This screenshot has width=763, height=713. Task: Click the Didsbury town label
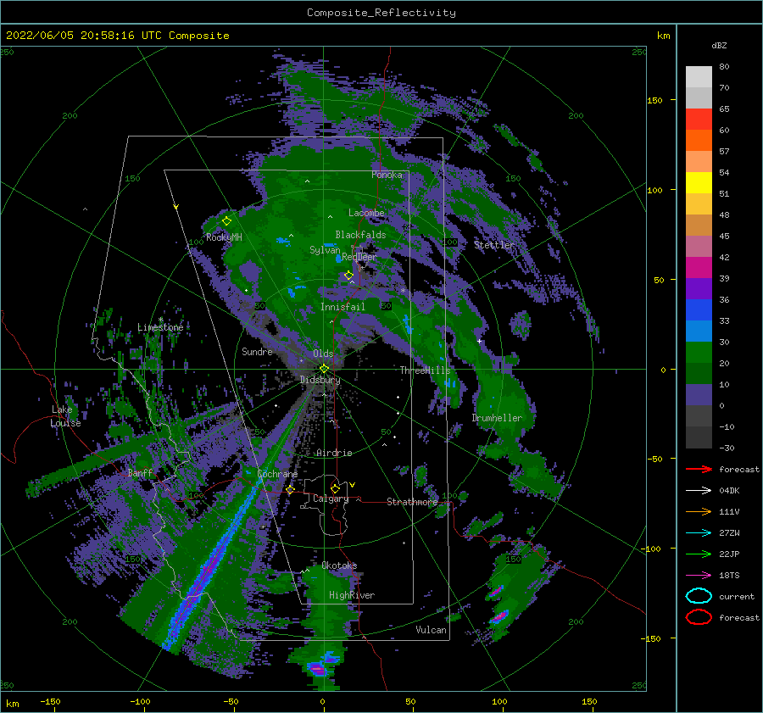coord(320,380)
